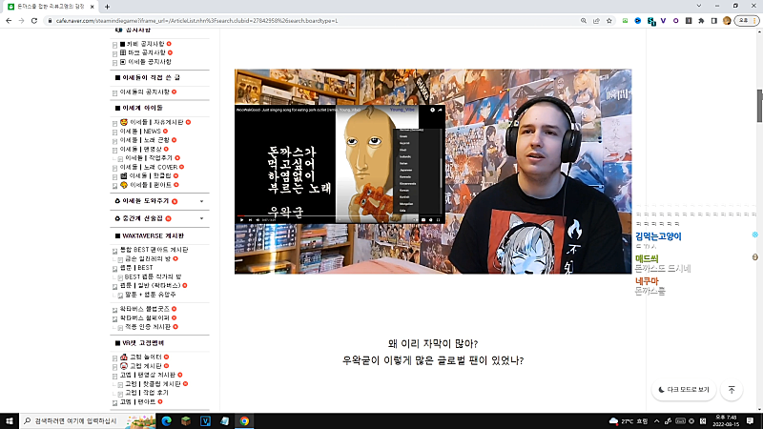
Task: Enter fullscreen on embedded video player
Action: click(x=438, y=220)
